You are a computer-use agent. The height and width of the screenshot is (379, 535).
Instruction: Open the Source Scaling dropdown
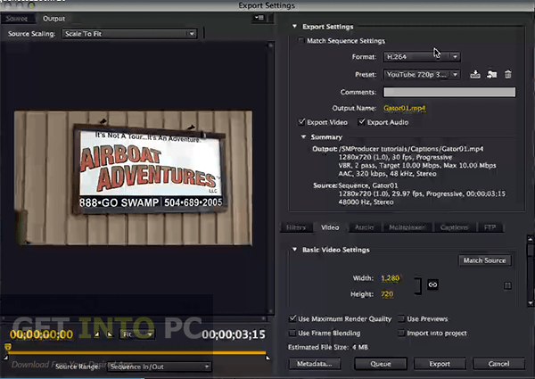pyautogui.click(x=129, y=34)
